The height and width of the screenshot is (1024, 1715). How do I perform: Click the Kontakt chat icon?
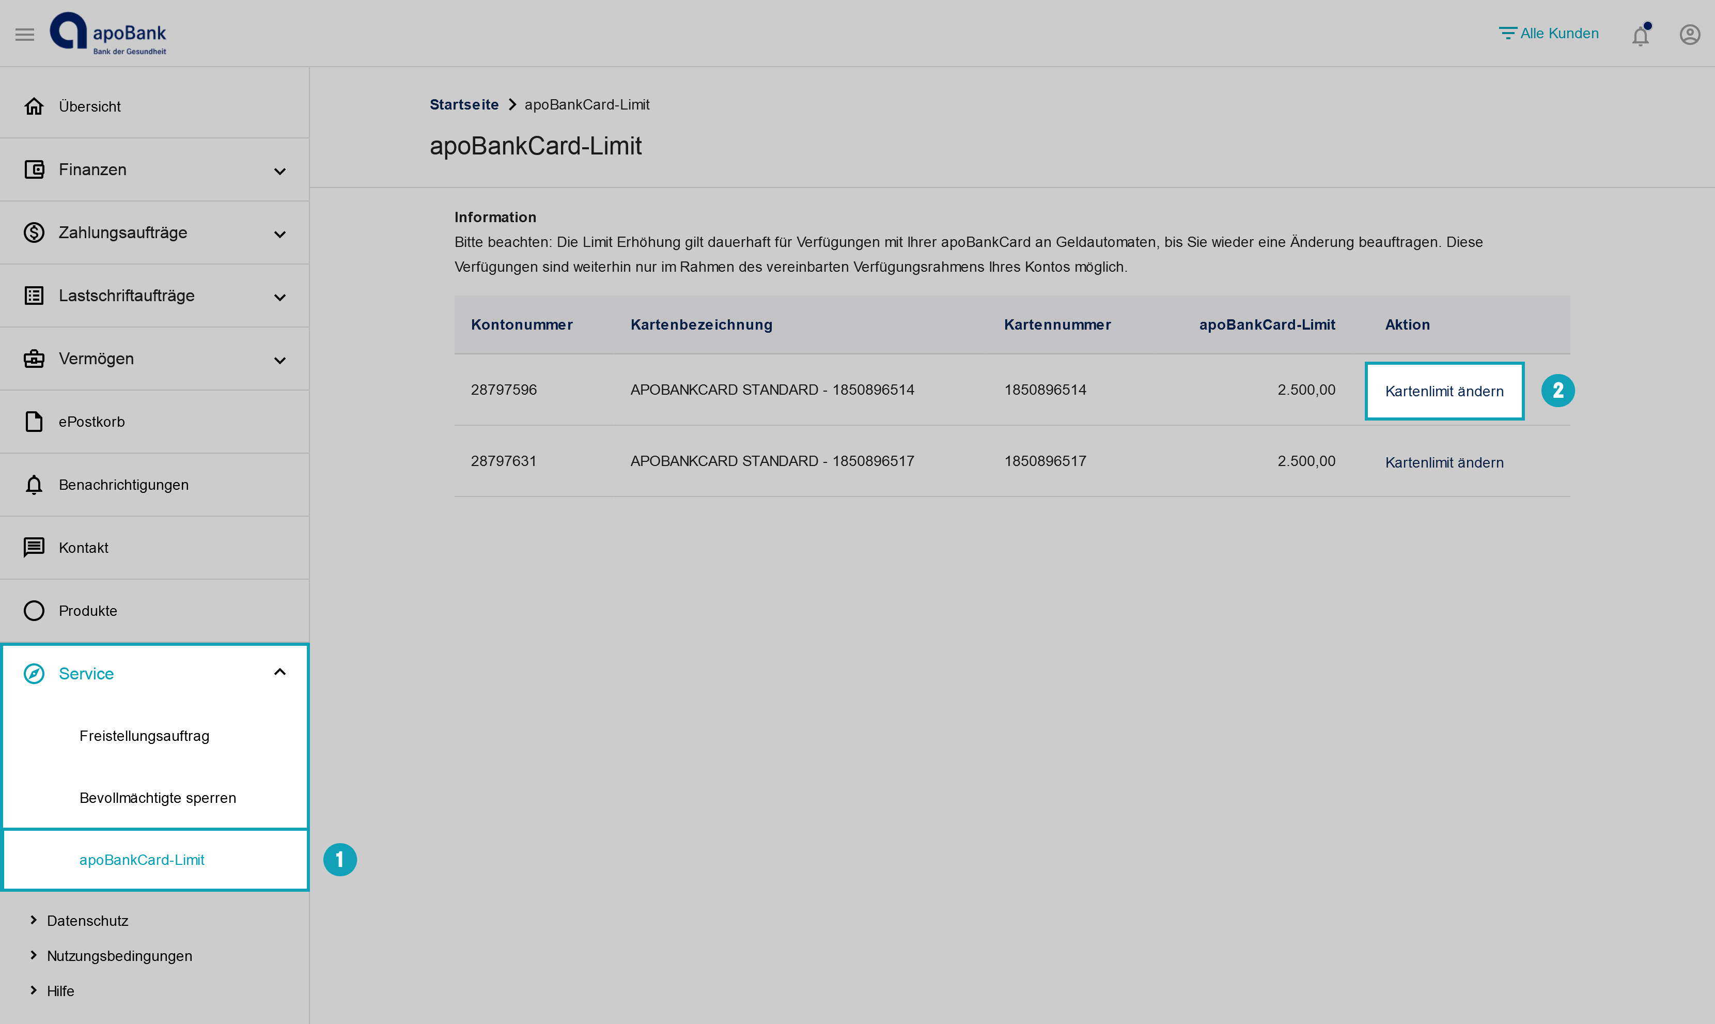pos(34,548)
